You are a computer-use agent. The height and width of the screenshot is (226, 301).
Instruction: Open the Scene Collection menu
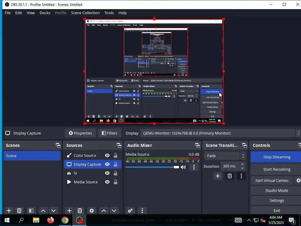(85, 13)
